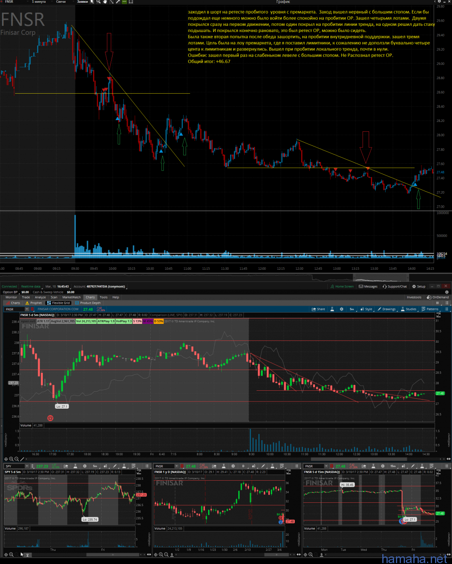Open the Messages panel
This screenshot has width=452, height=564.
[368, 287]
